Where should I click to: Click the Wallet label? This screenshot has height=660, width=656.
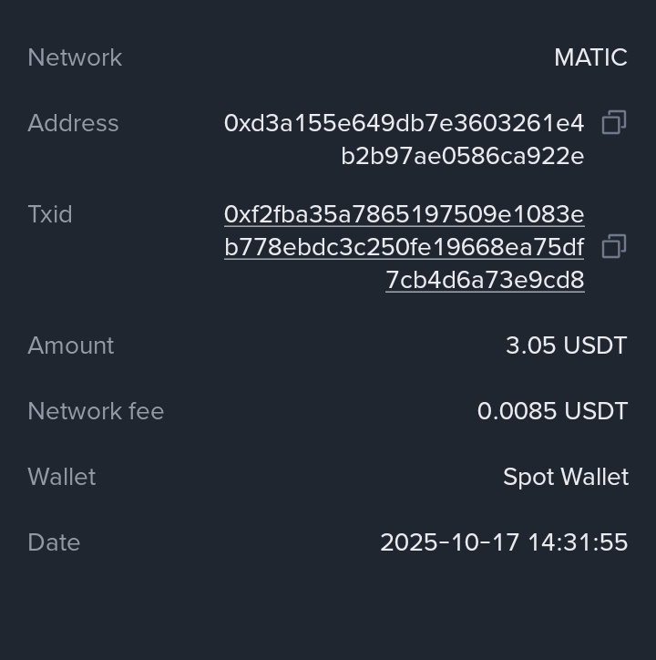click(x=61, y=477)
